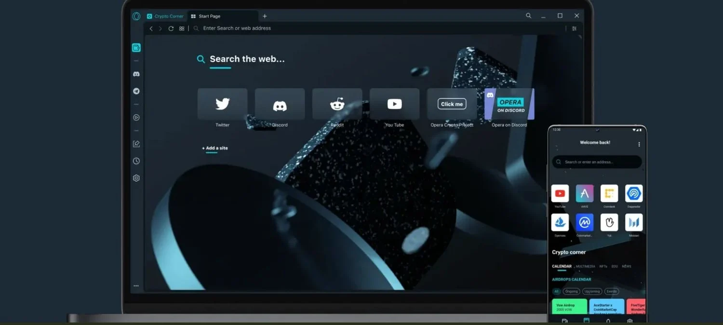
Task: Open History clock icon in sidebar
Action: pos(136,161)
